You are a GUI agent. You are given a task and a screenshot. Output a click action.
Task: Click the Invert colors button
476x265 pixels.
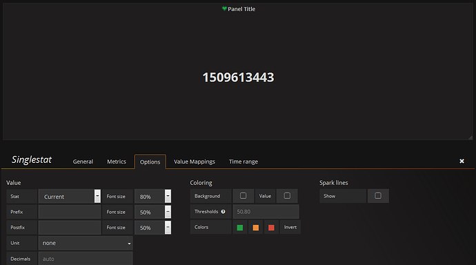pyautogui.click(x=290, y=227)
